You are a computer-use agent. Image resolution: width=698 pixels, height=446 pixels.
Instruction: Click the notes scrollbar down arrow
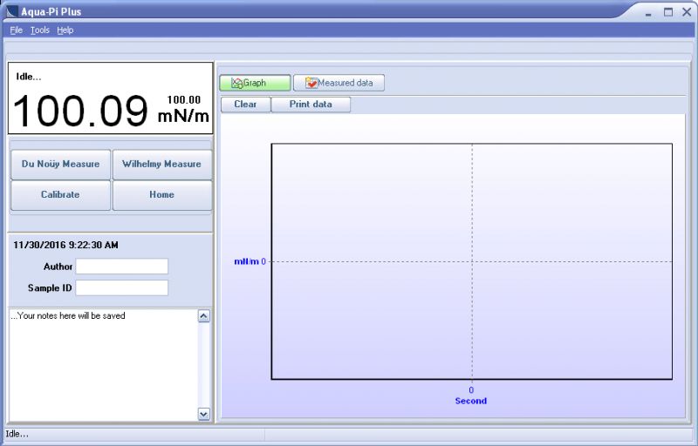pyautogui.click(x=204, y=414)
